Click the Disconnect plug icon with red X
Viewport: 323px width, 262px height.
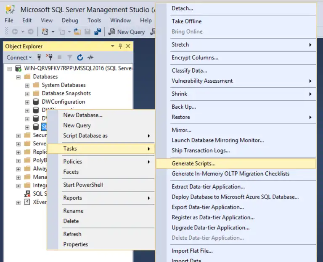tap(49, 58)
